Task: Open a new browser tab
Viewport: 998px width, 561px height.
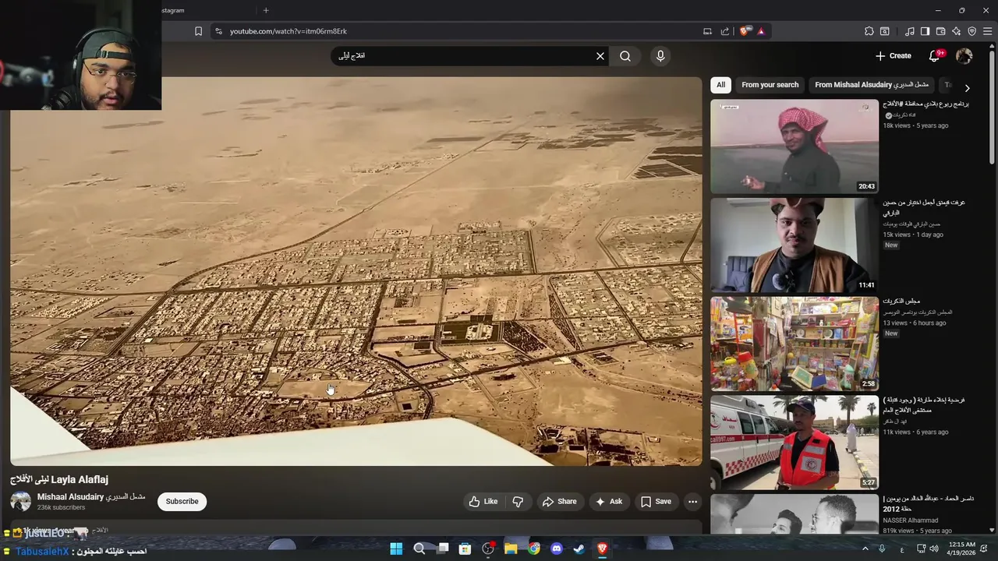Action: tap(266, 10)
